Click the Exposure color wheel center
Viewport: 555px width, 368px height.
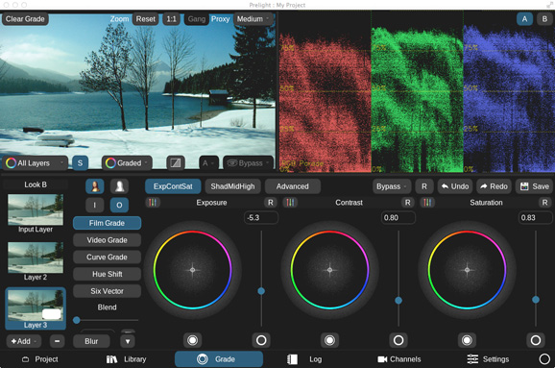193,270
